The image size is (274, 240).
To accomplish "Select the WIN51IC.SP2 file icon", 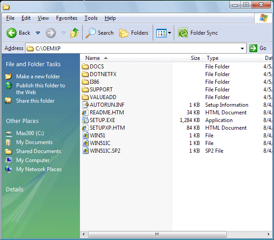I will pyautogui.click(x=85, y=151).
